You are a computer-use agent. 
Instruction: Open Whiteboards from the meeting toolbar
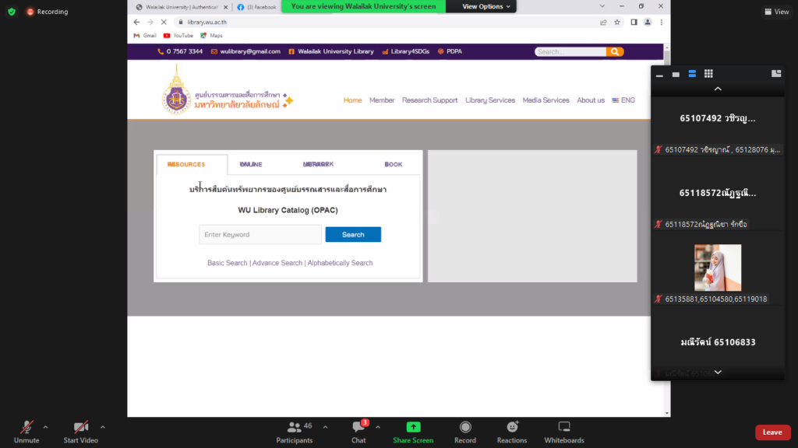coord(564,429)
